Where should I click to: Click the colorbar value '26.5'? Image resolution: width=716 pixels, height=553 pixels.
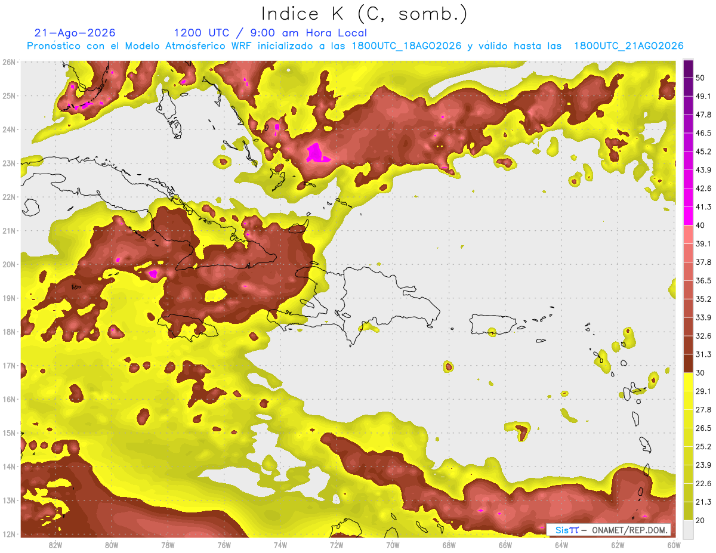pos(703,428)
